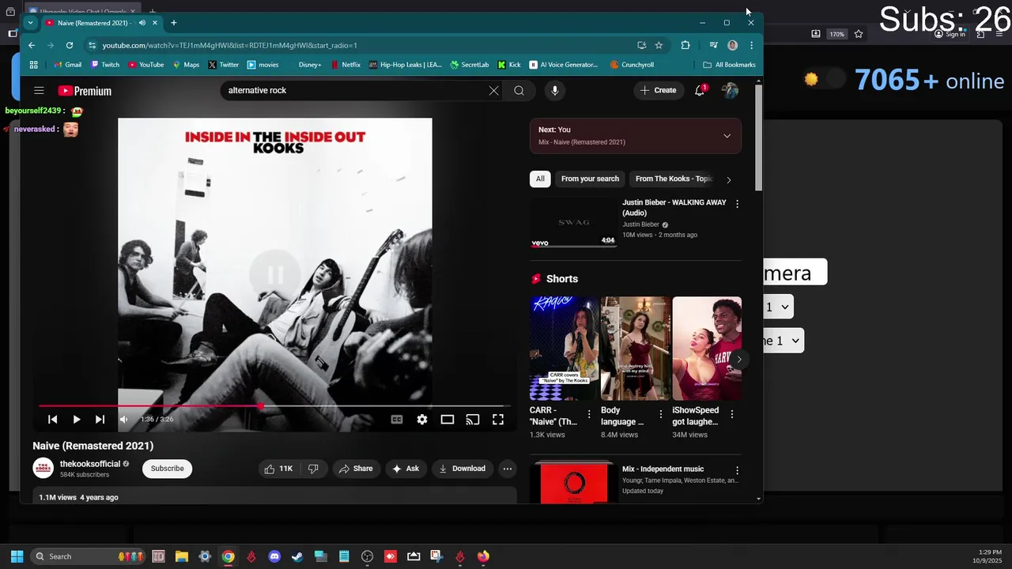The height and width of the screenshot is (569, 1012).
Task: Click the search magnifier button
Action: click(519, 90)
